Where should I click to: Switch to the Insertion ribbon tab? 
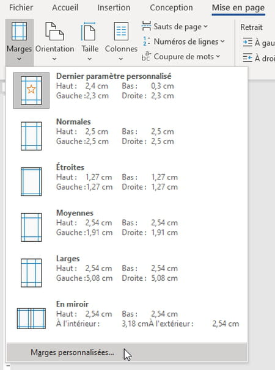point(114,7)
